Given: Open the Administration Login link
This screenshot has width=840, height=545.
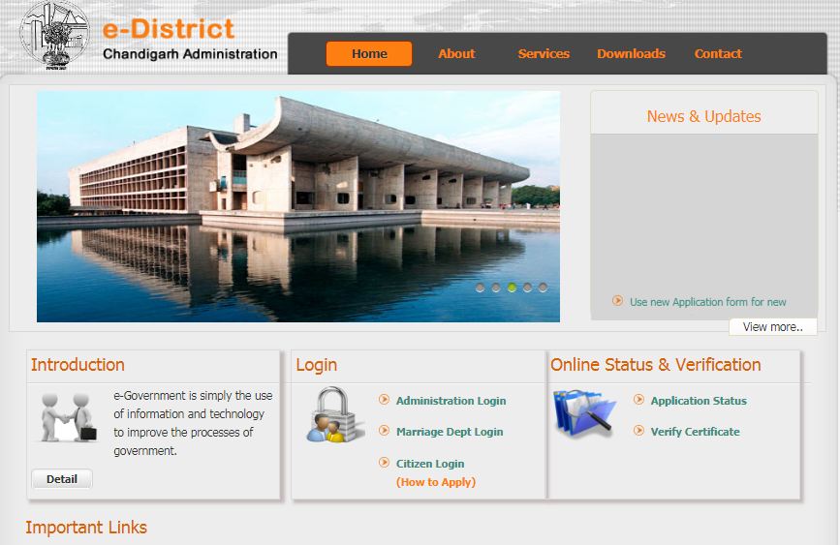Looking at the screenshot, I should (x=451, y=401).
